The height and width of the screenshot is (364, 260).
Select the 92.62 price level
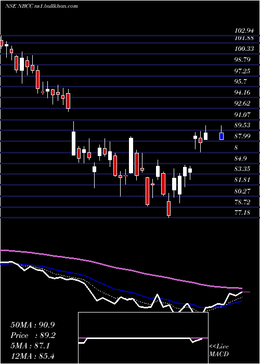tap(243, 103)
